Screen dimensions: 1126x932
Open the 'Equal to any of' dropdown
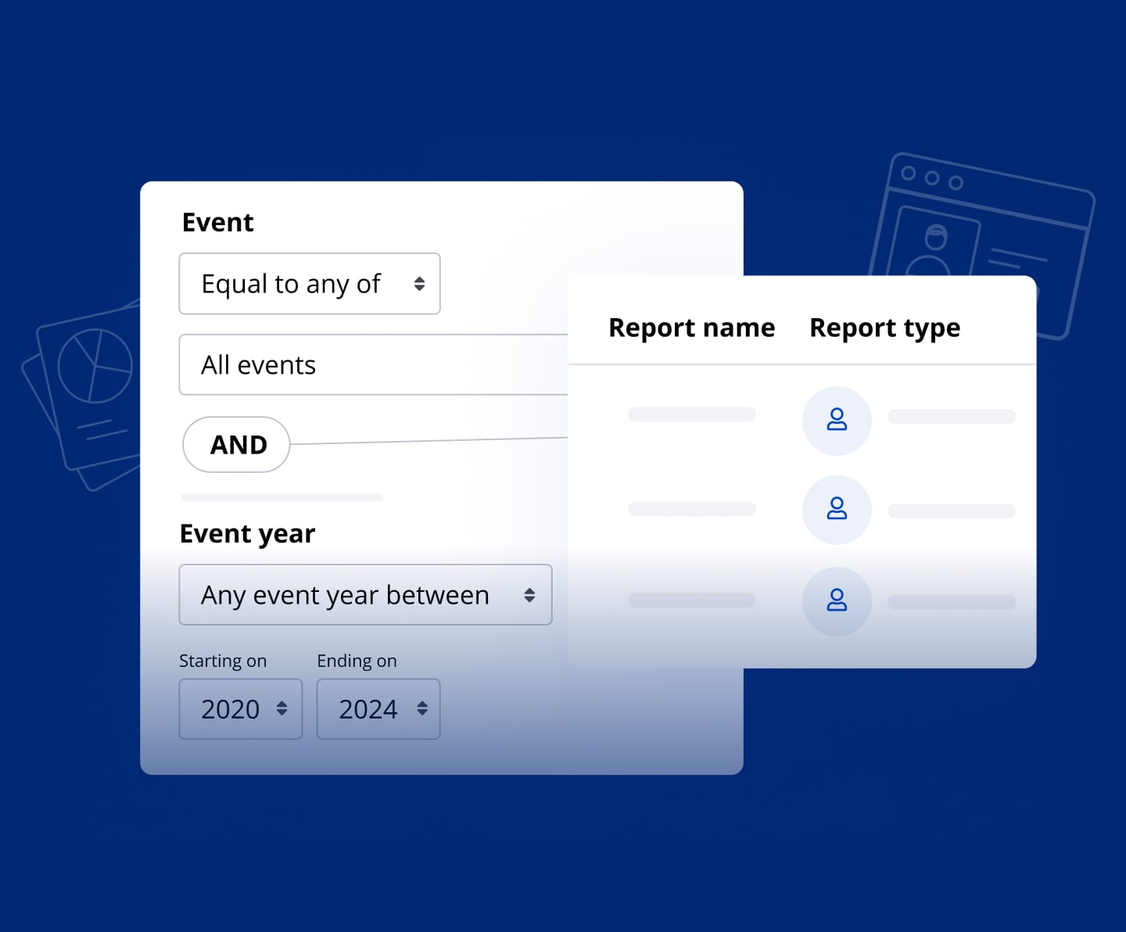[309, 284]
